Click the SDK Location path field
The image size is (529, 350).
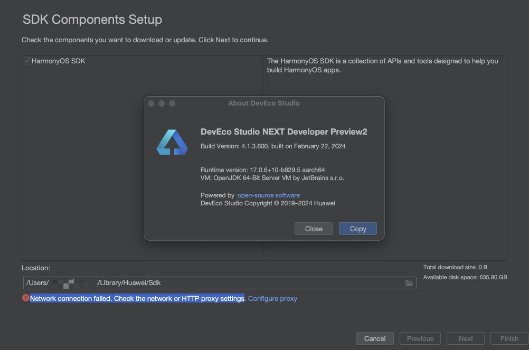tap(220, 283)
